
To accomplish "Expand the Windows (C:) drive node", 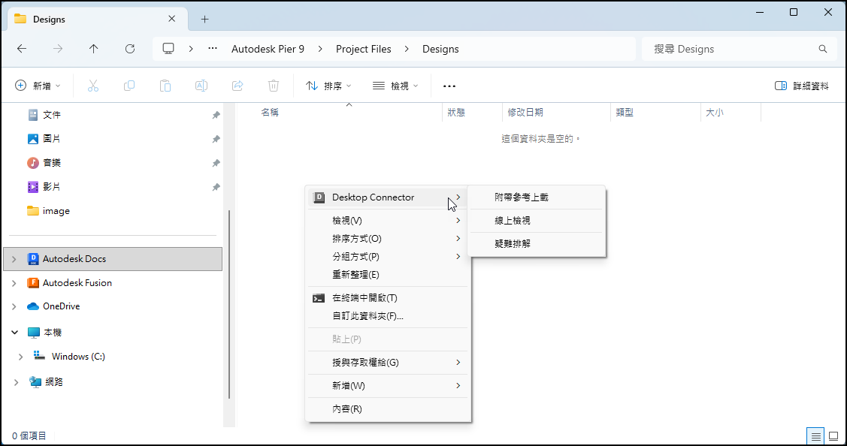I will click(21, 357).
